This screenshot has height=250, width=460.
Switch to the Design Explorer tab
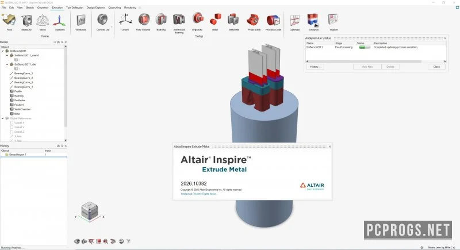95,7
